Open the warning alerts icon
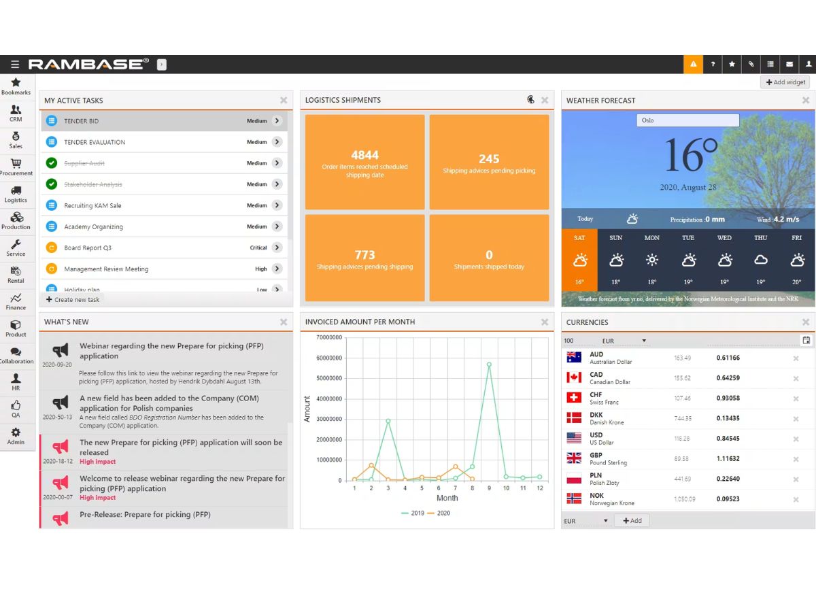The width and height of the screenshot is (816, 612). tap(693, 65)
